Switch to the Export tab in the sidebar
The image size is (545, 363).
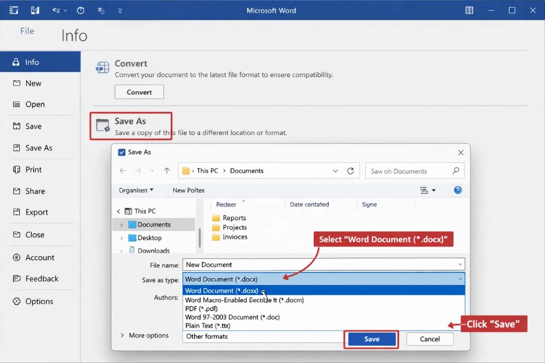[37, 212]
